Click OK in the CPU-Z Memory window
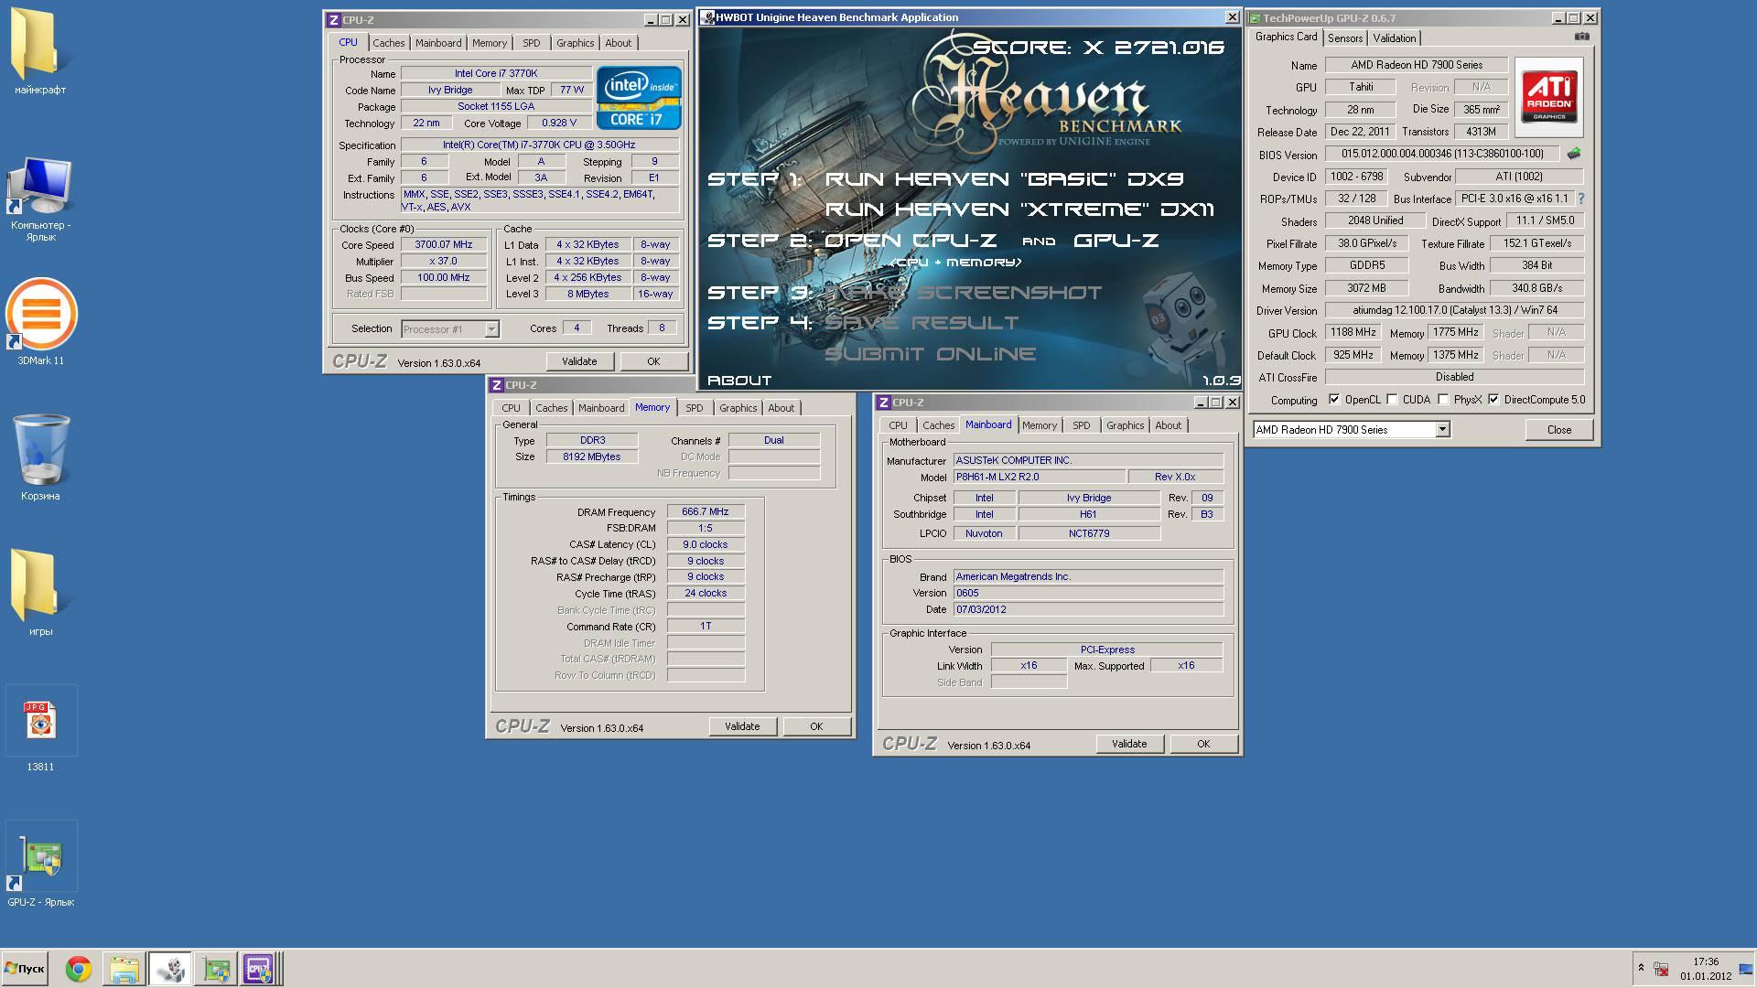 pos(816,726)
